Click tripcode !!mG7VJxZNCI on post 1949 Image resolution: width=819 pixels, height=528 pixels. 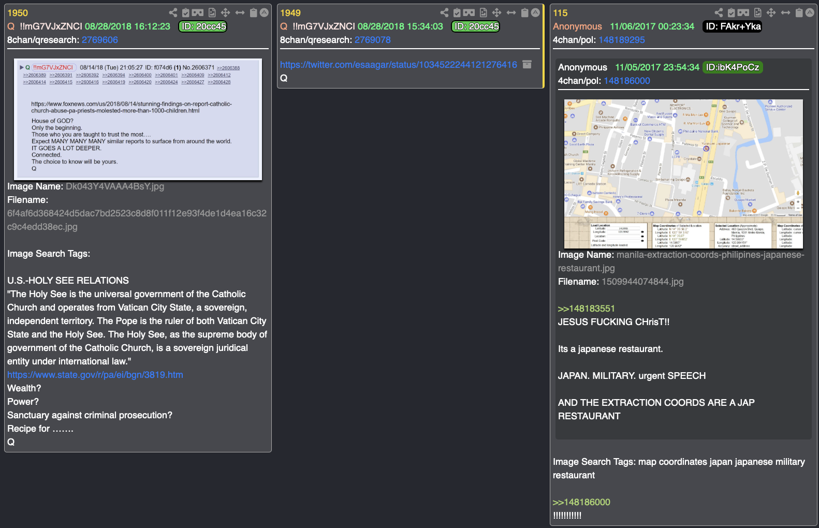point(324,26)
